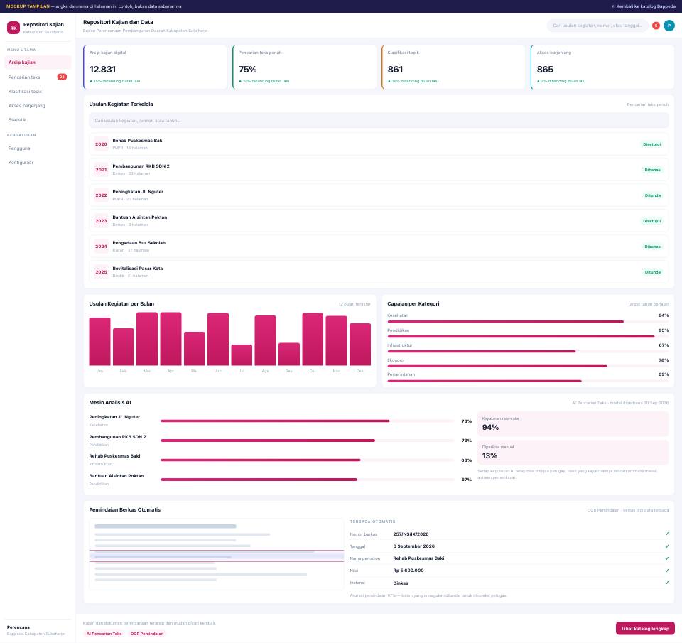This screenshot has width=682, height=643.
Task: Click the Infrastruktur 67% progress bar
Action: tap(528, 351)
